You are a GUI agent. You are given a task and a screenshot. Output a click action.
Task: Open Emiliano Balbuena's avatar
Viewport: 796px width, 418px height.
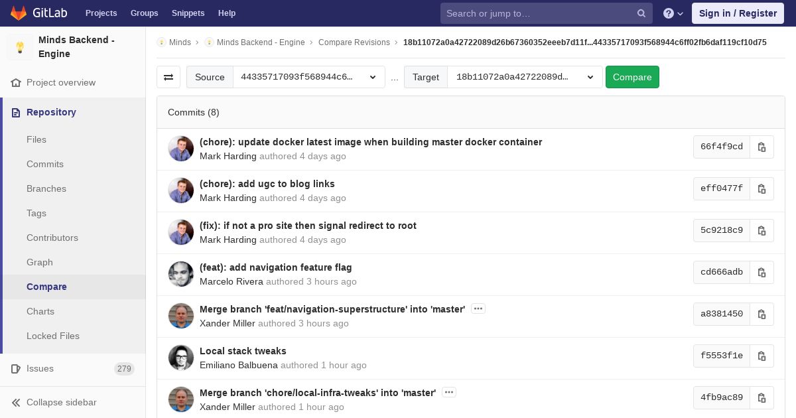pos(181,358)
